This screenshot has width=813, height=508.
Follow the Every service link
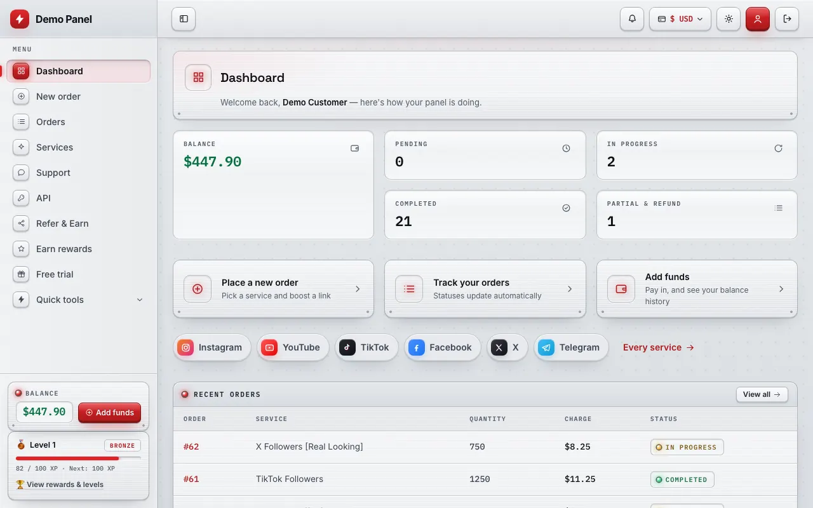pos(659,347)
